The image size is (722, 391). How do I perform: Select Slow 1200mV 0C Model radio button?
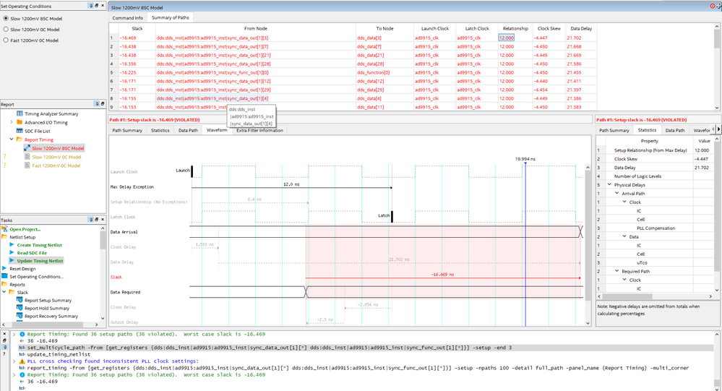[7, 29]
